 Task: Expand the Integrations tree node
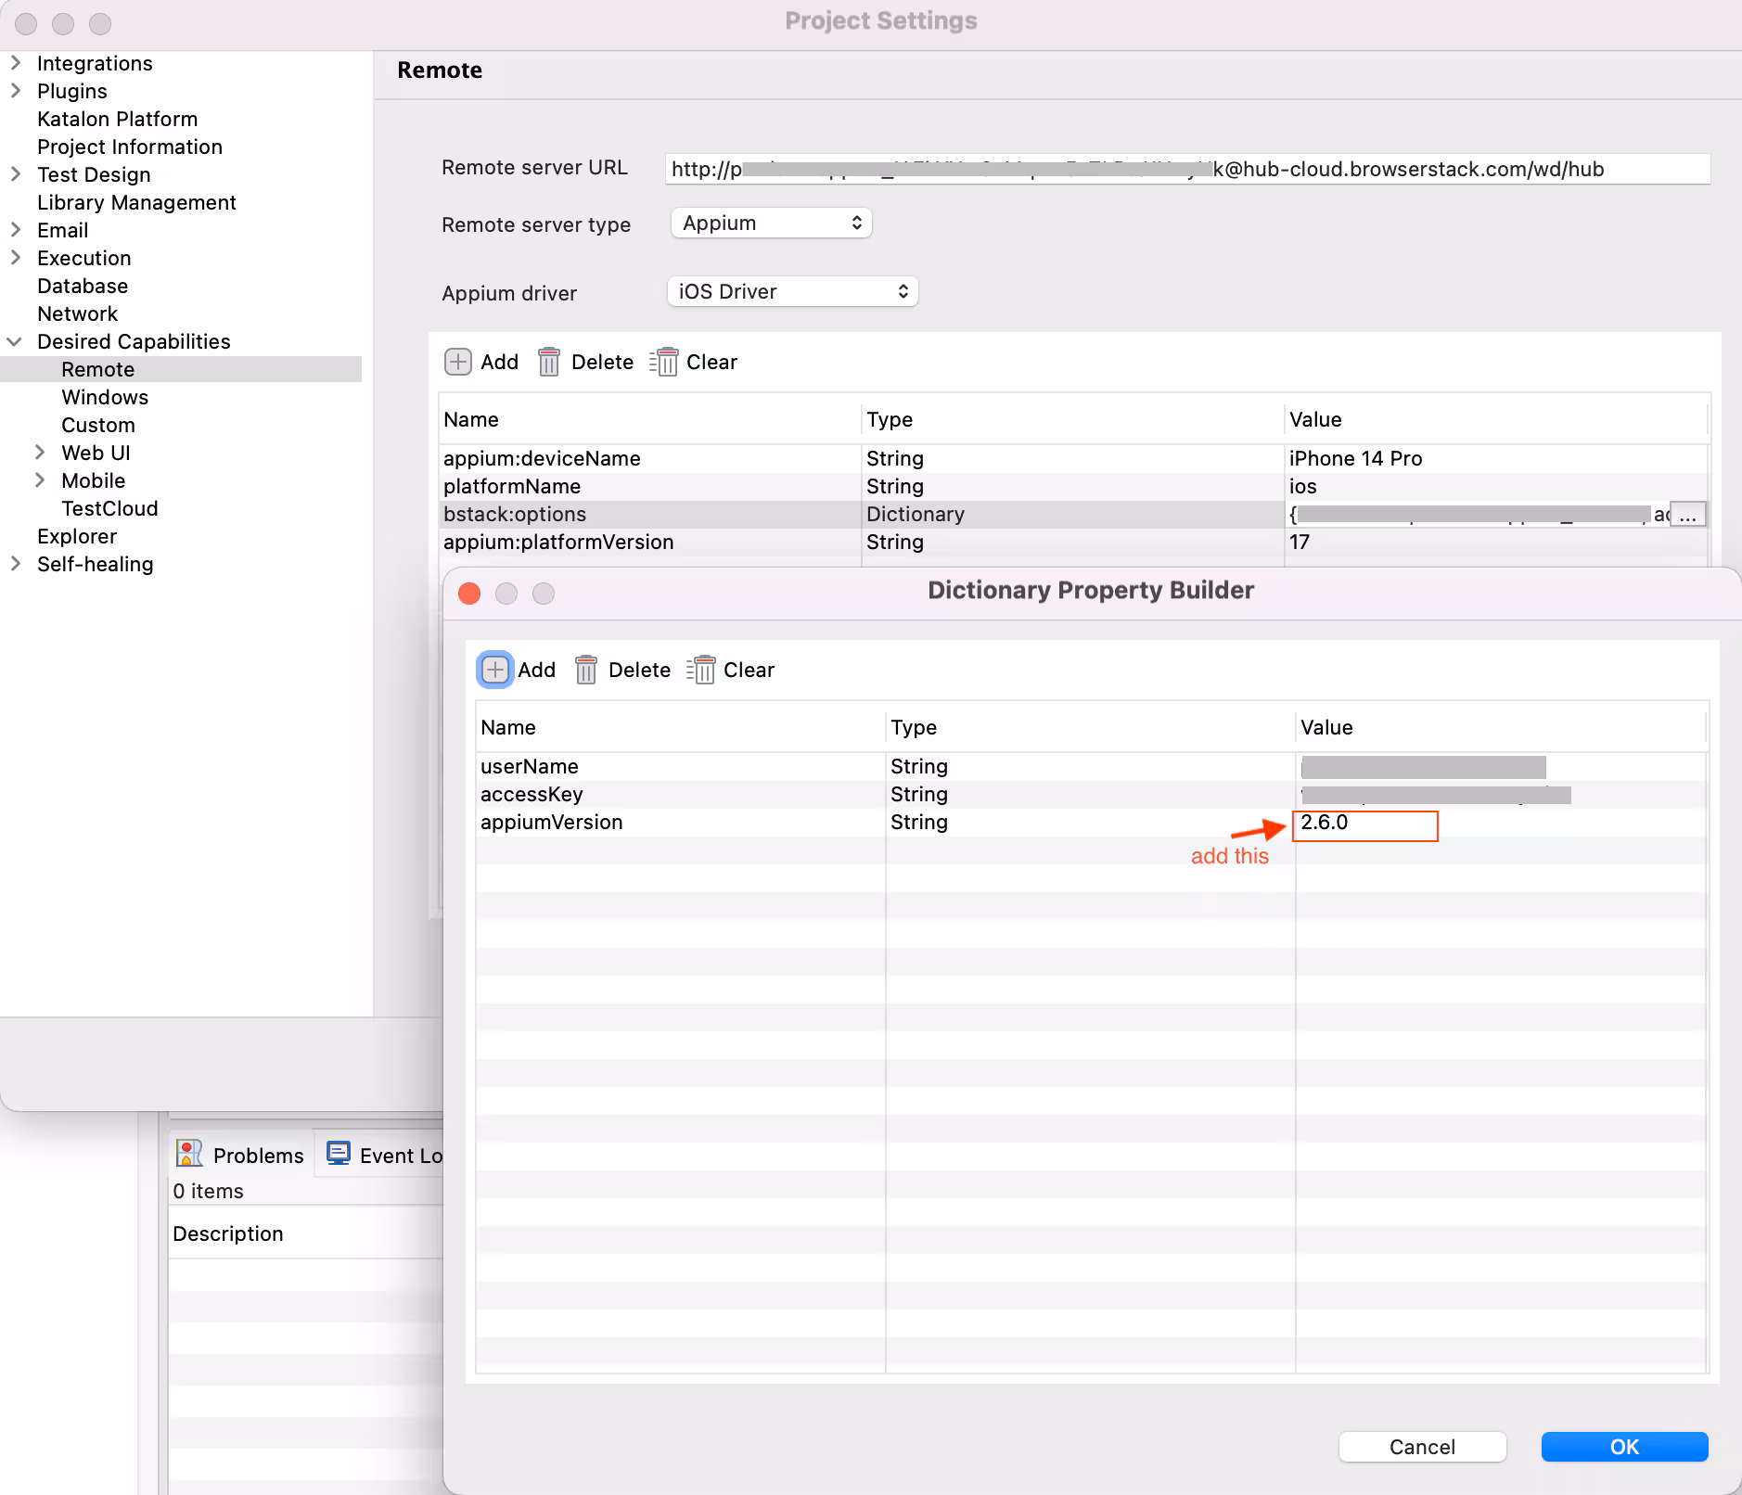[15, 63]
